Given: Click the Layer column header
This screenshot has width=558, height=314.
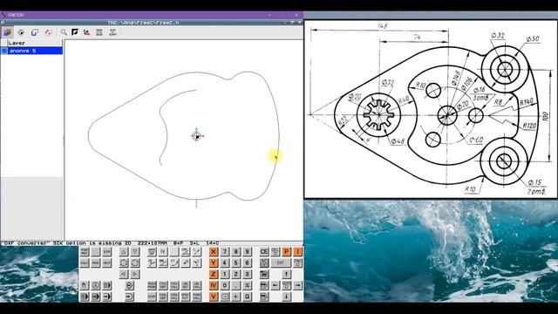Looking at the screenshot, I should (x=35, y=43).
